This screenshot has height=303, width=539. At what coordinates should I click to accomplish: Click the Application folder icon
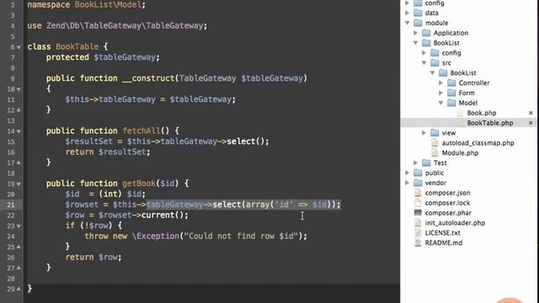426,33
